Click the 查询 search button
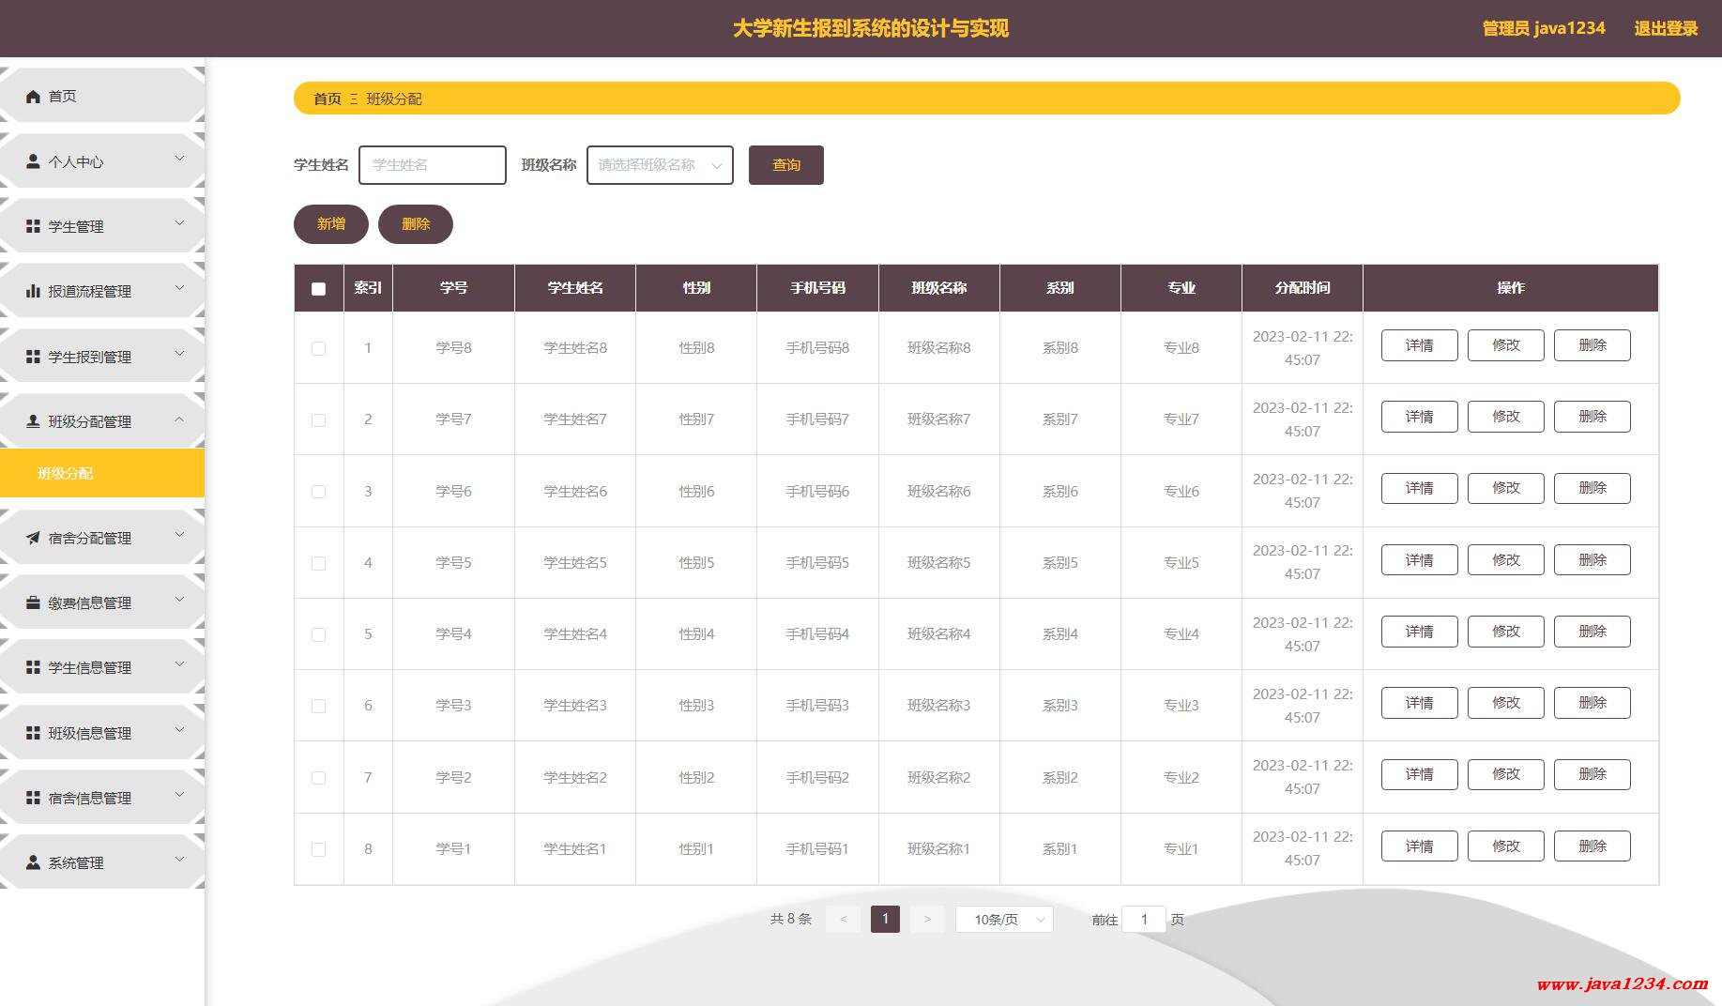This screenshot has width=1722, height=1006. tap(786, 165)
